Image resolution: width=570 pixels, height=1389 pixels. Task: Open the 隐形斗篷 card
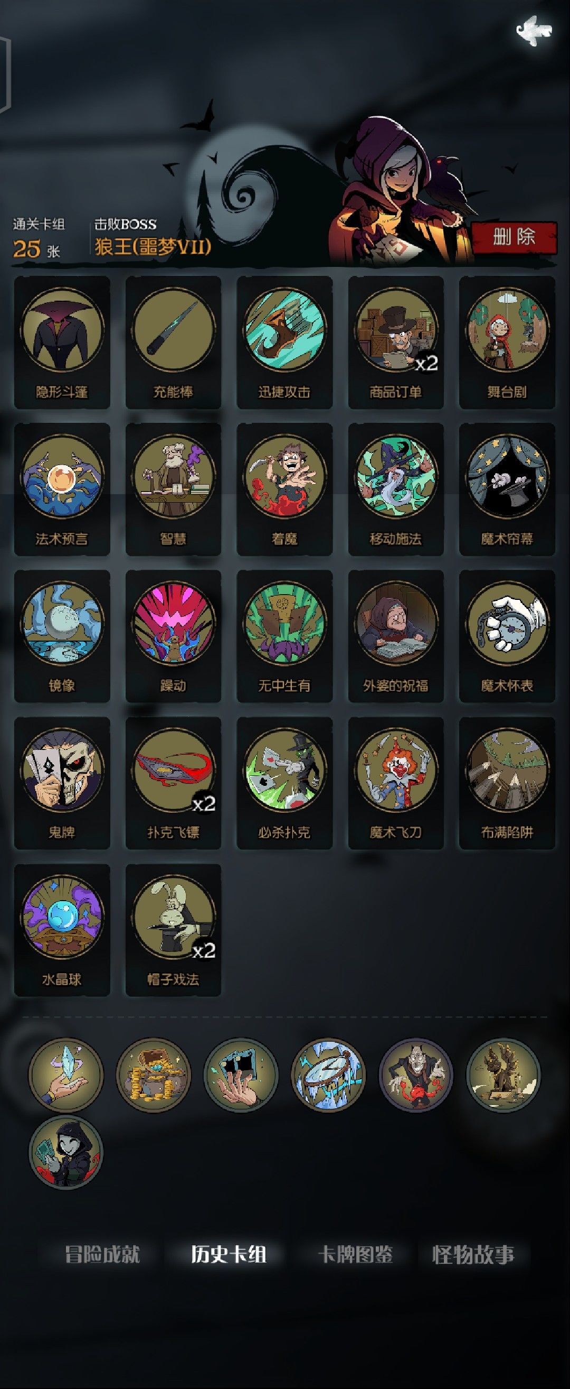(x=62, y=342)
